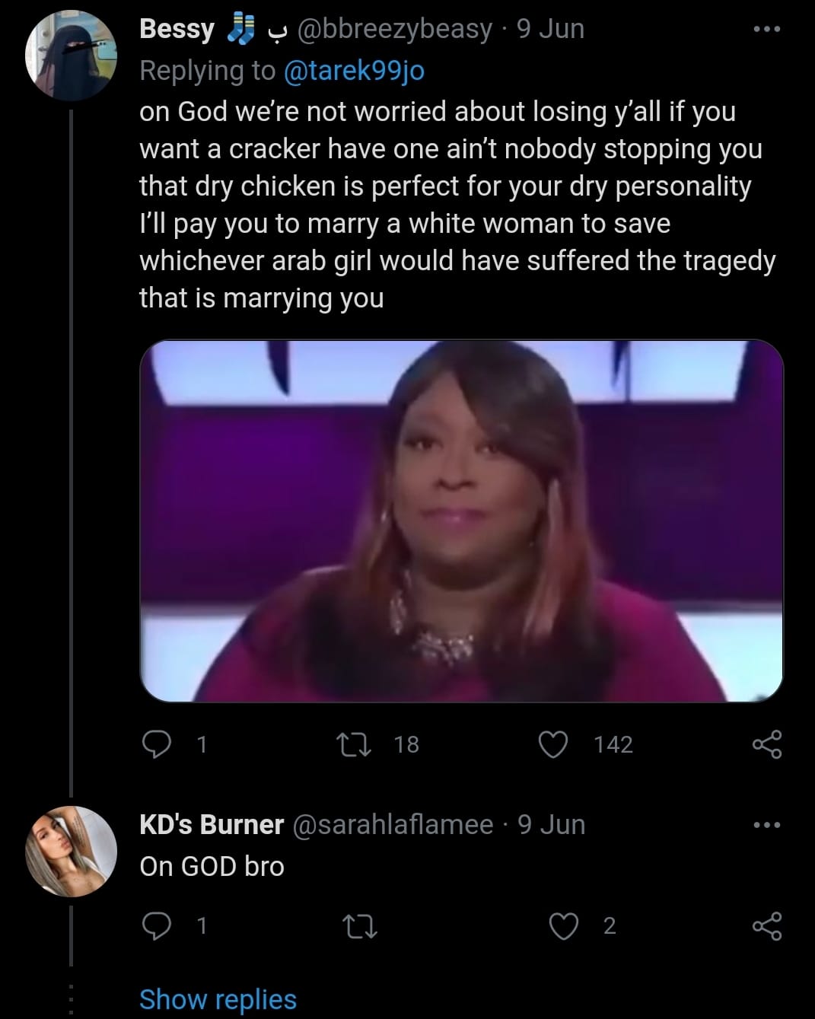Image resolution: width=815 pixels, height=1019 pixels.
Task: Retweet Bessy's tweet
Action: pos(355,744)
